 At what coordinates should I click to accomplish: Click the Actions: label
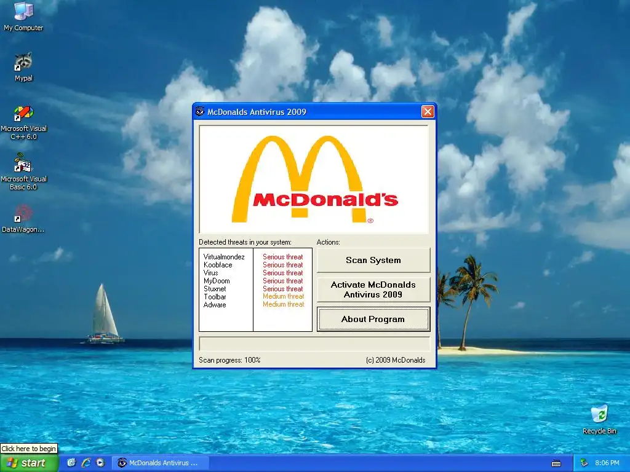[329, 242]
